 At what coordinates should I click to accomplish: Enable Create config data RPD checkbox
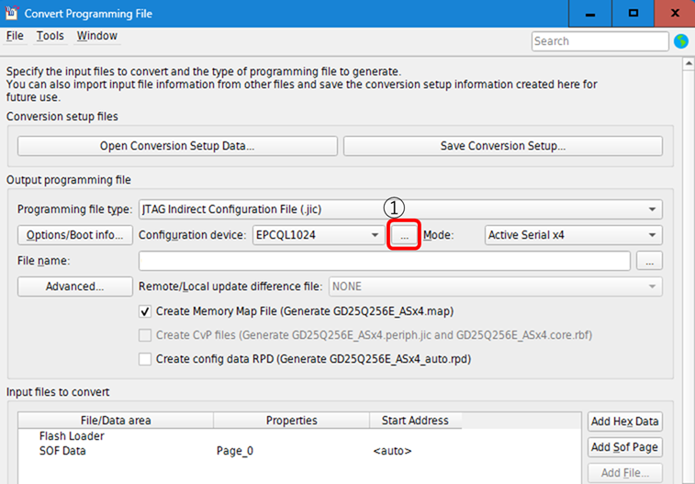pyautogui.click(x=145, y=359)
